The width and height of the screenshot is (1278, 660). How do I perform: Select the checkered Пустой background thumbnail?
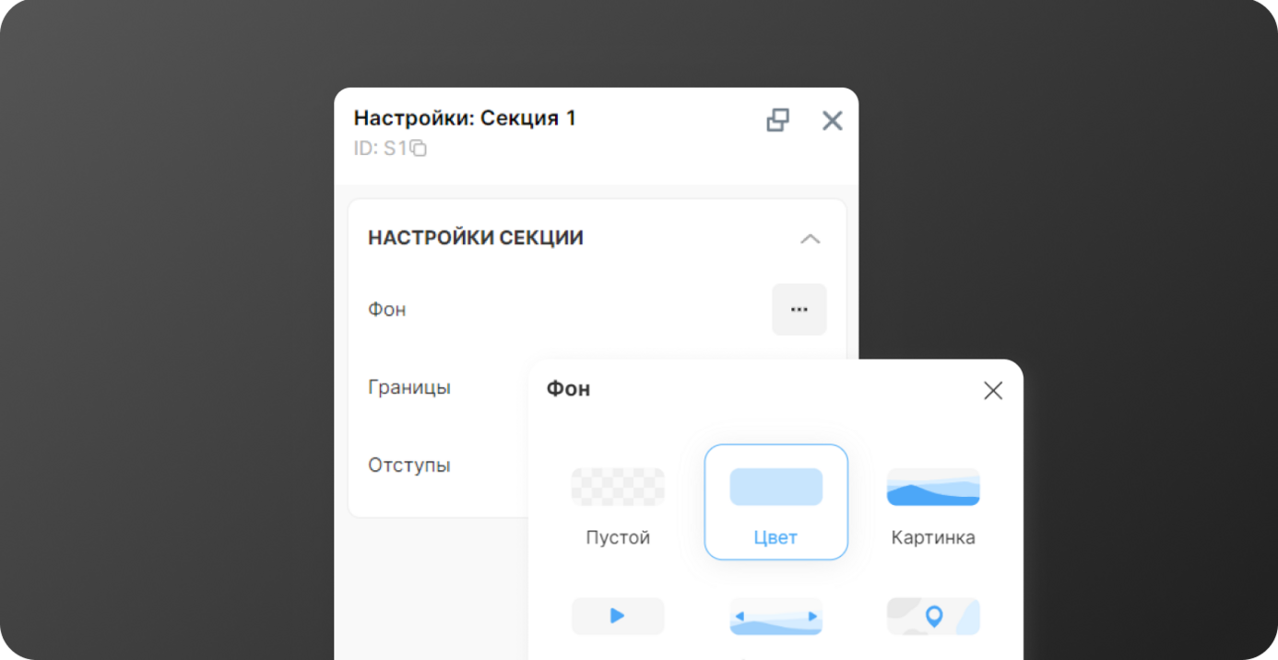tap(618, 487)
